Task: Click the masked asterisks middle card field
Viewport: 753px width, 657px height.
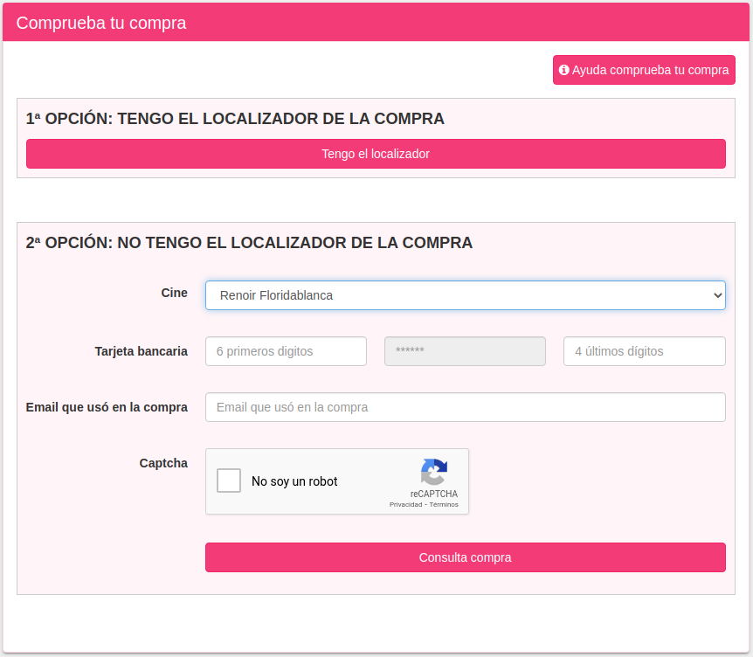Action: pyautogui.click(x=465, y=351)
